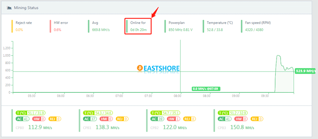Click the CPB1 HW 0 badge
Screen dimensions: 318x139
tap(106, 119)
